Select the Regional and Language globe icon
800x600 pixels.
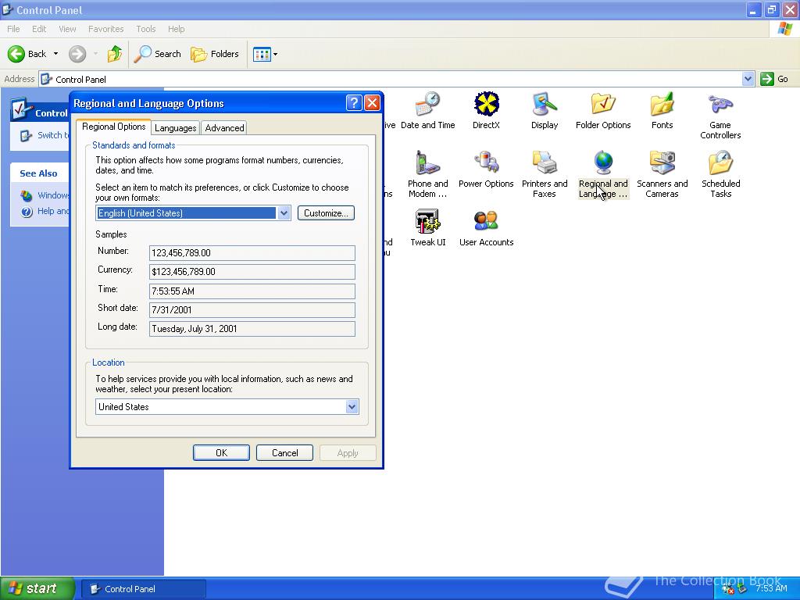click(603, 174)
